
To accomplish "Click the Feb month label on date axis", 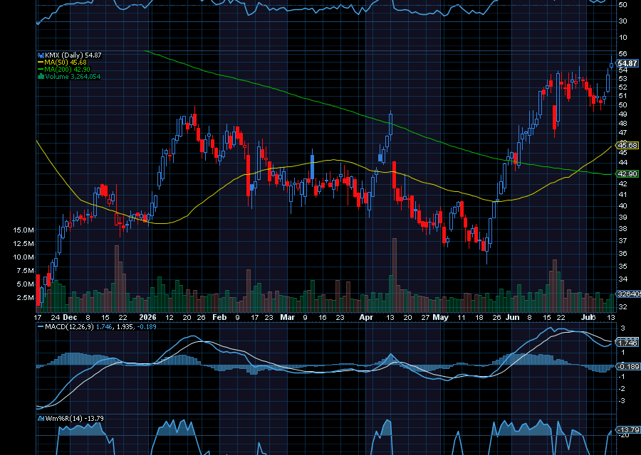I will click(219, 317).
